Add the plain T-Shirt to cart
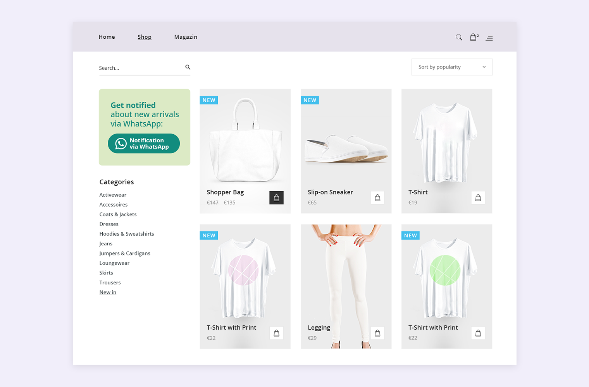Screen dimensions: 589x387 click(478, 198)
